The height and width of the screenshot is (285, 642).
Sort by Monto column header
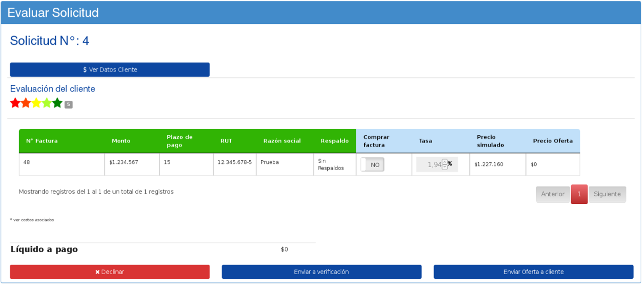[x=132, y=141]
